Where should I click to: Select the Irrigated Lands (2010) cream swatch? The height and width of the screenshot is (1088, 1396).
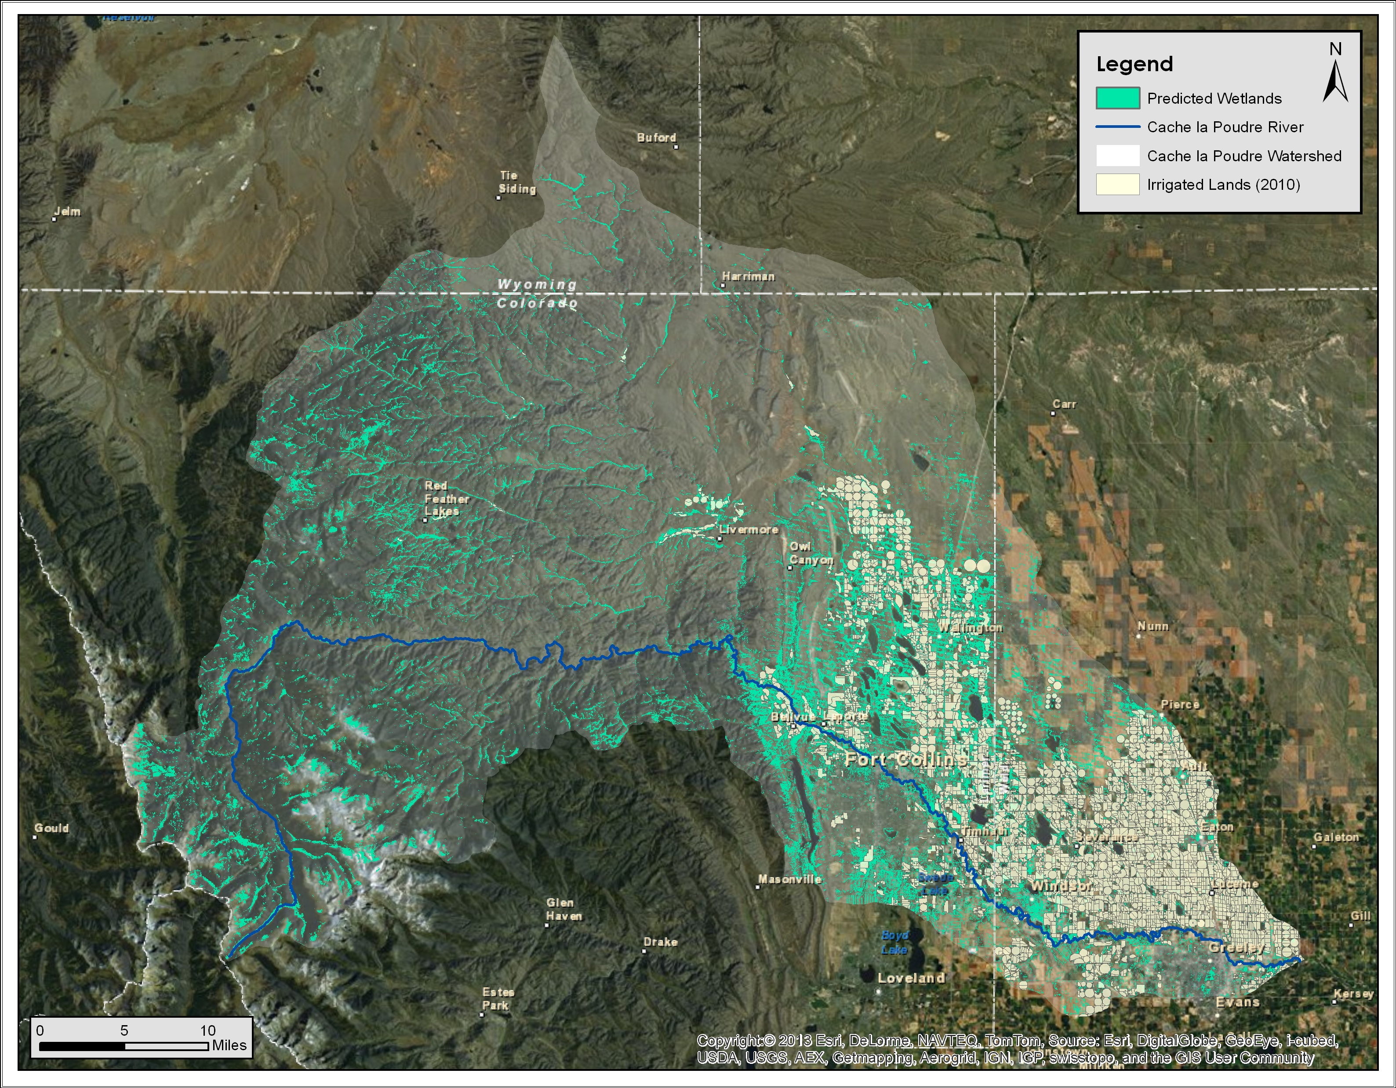1117,184
